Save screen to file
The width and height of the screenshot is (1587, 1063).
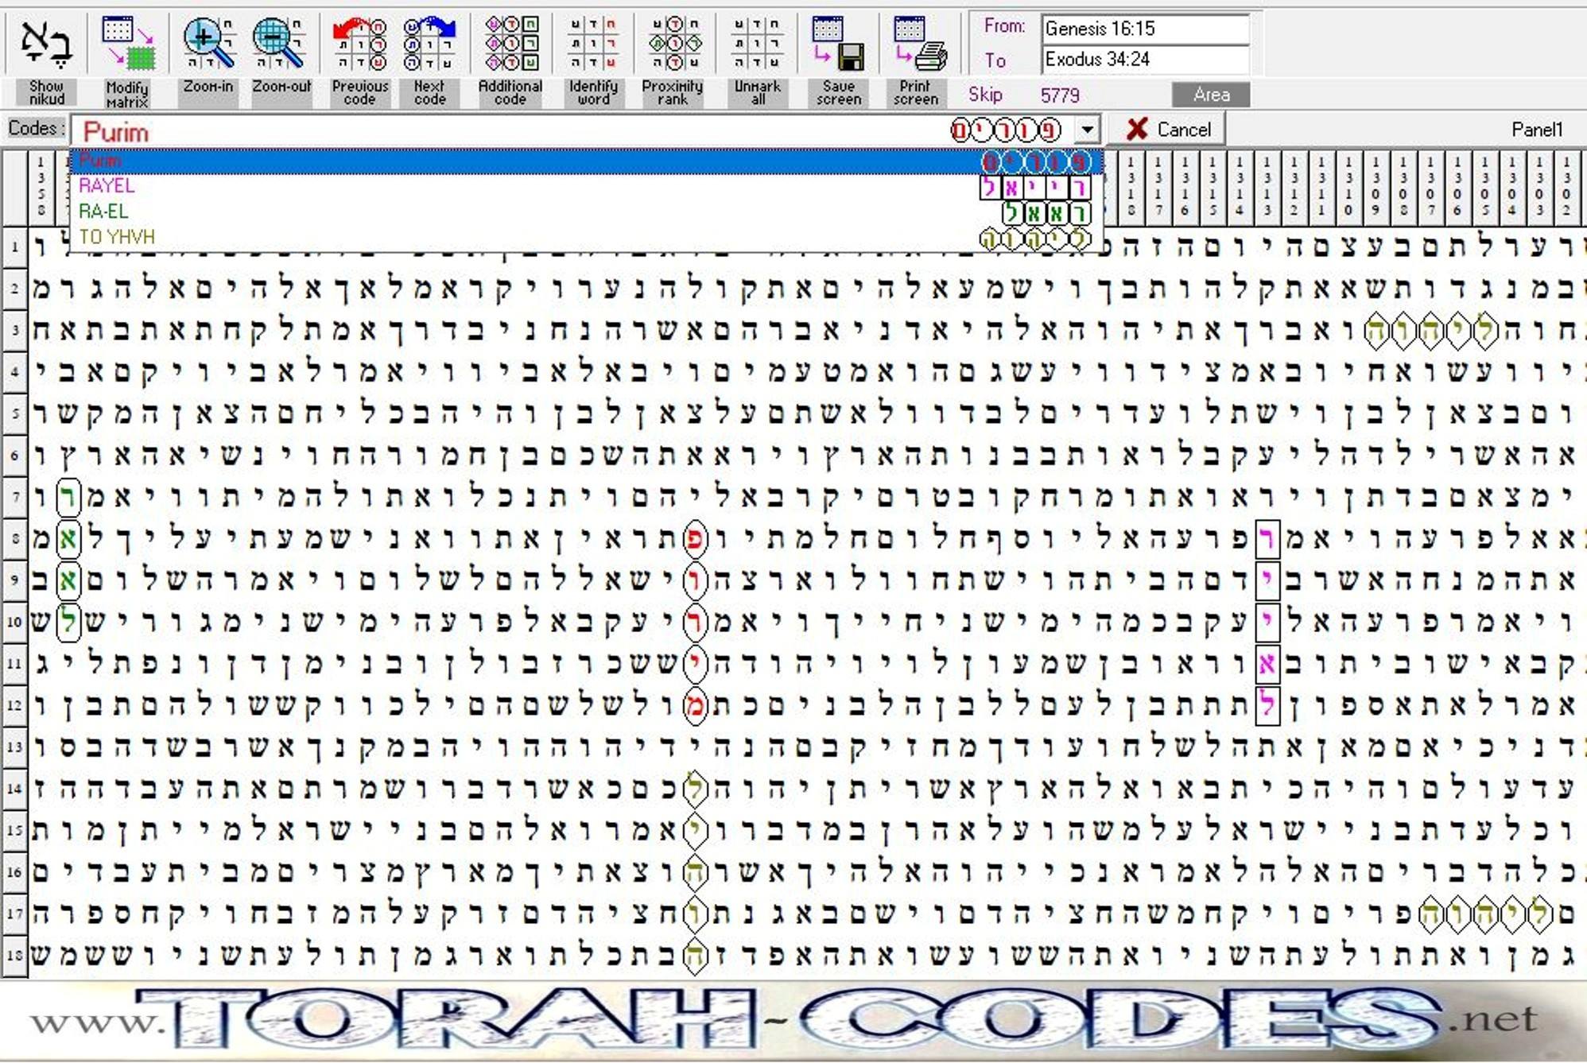point(838,45)
